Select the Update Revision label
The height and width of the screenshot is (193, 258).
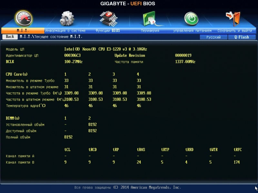pos(130,55)
